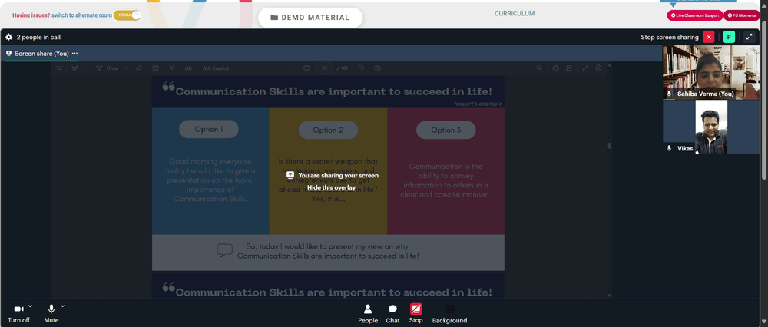
Task: Click 'Hide this overlay' link
Action: point(331,187)
